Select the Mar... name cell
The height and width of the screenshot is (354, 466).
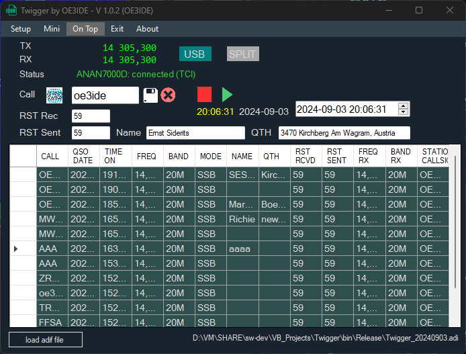pyautogui.click(x=243, y=204)
